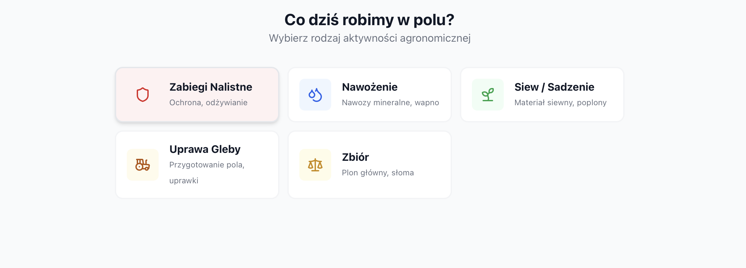This screenshot has height=268, width=746.
Task: Click the blue icon background on the Nawożenie card
Action: 315,95
